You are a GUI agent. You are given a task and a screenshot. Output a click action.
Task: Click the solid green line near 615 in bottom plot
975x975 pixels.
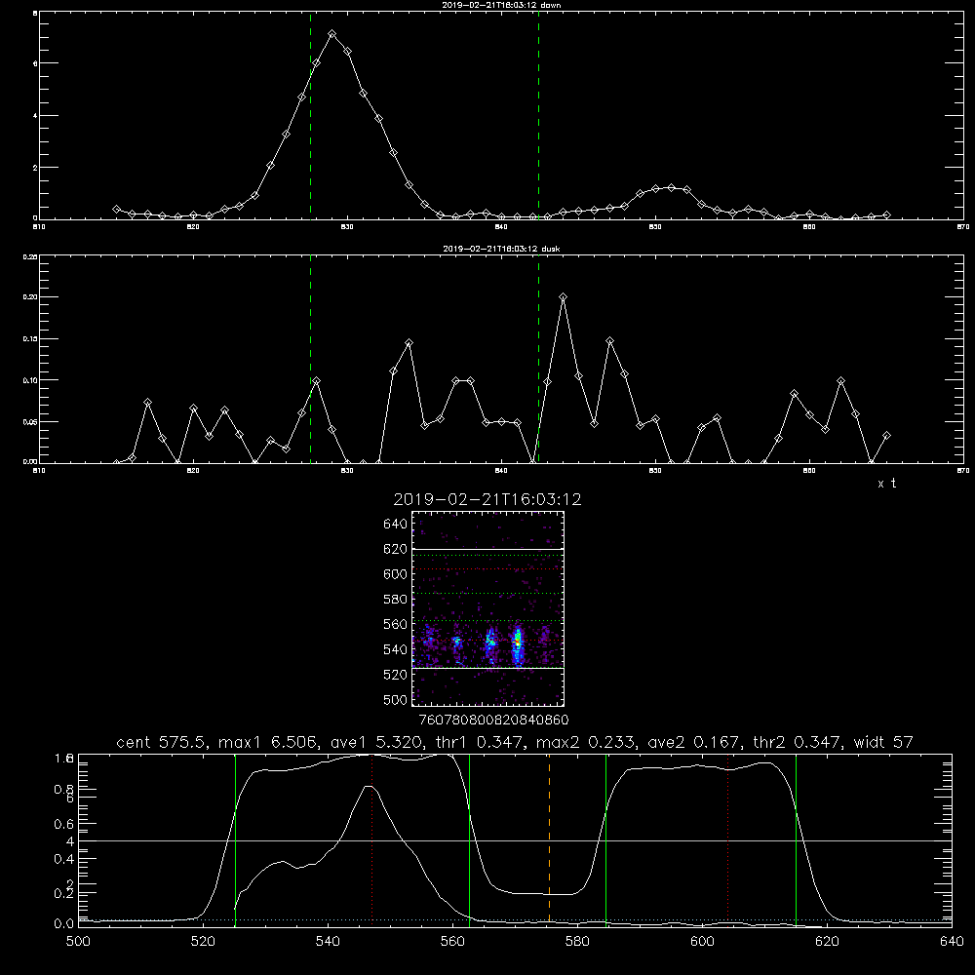[x=796, y=840]
